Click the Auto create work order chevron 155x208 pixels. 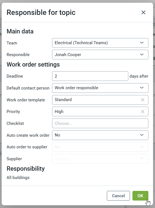tap(142, 135)
